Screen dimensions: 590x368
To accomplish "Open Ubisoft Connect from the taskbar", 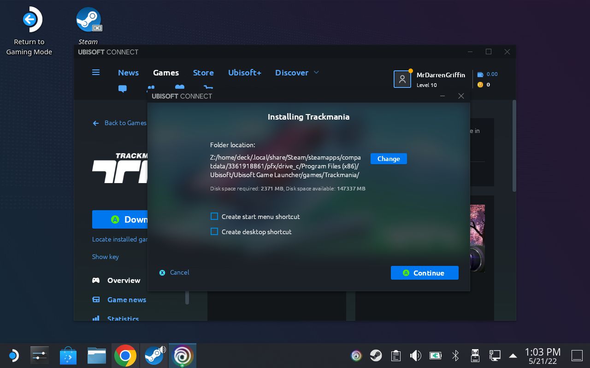I will pos(182,355).
